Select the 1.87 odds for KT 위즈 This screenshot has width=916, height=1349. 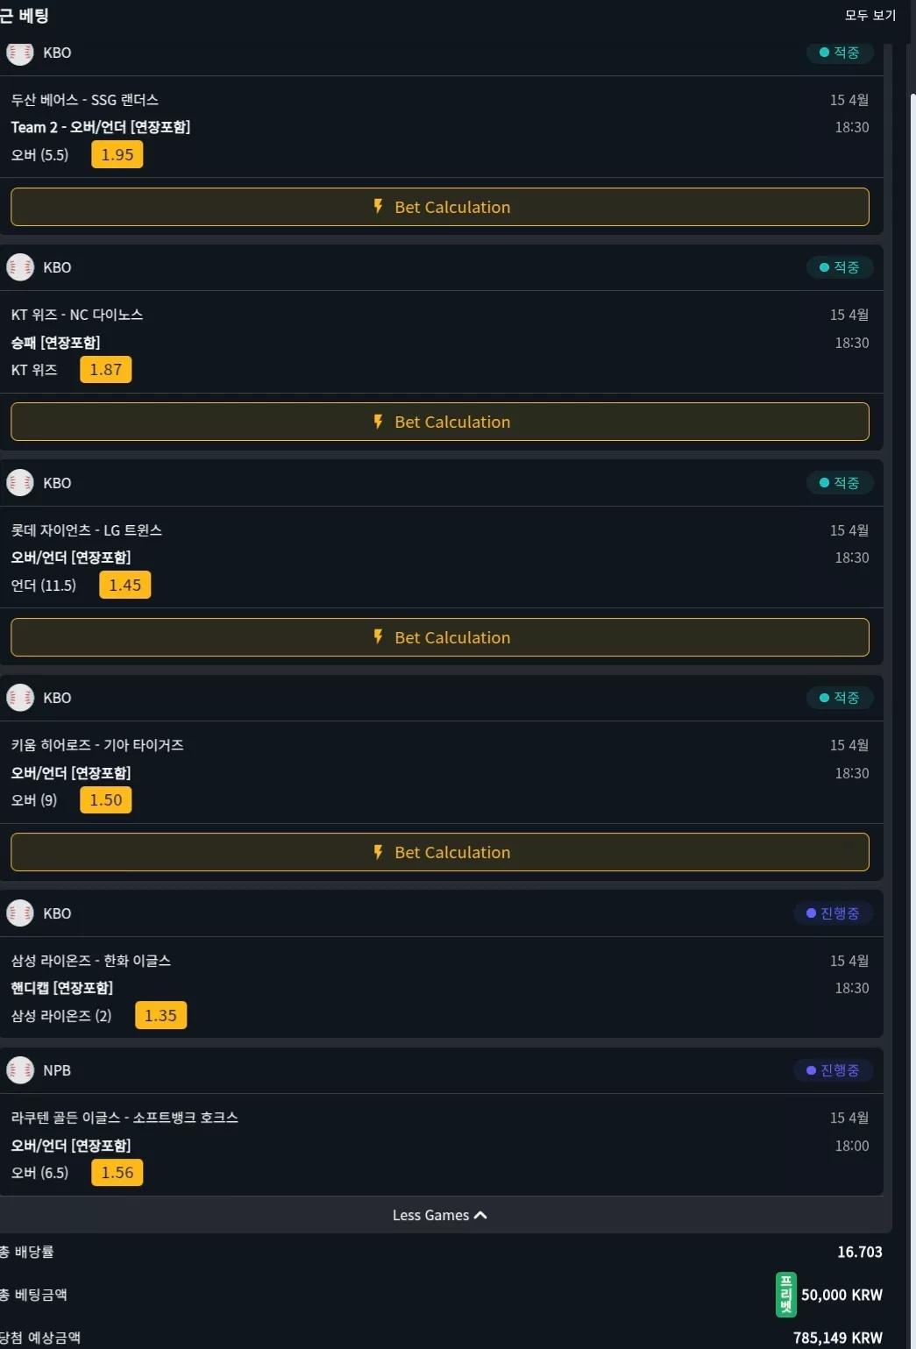tap(106, 370)
